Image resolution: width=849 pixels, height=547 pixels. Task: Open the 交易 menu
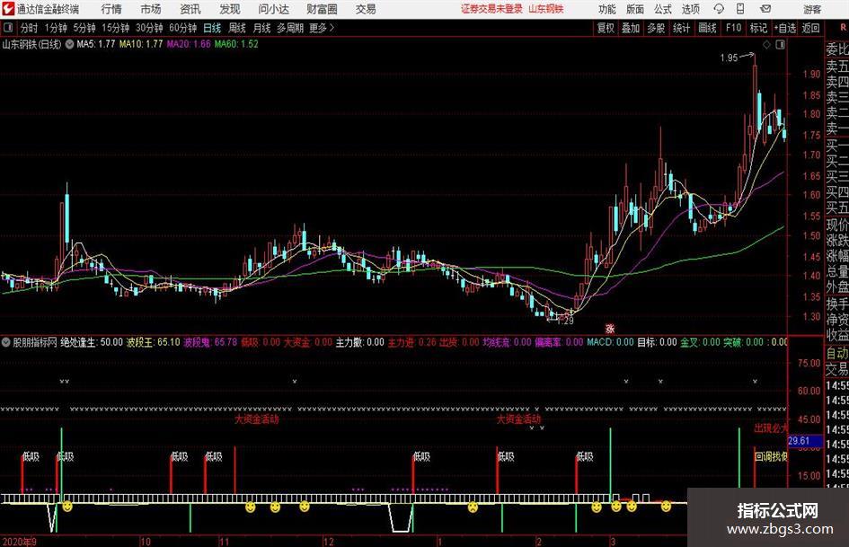(x=366, y=9)
